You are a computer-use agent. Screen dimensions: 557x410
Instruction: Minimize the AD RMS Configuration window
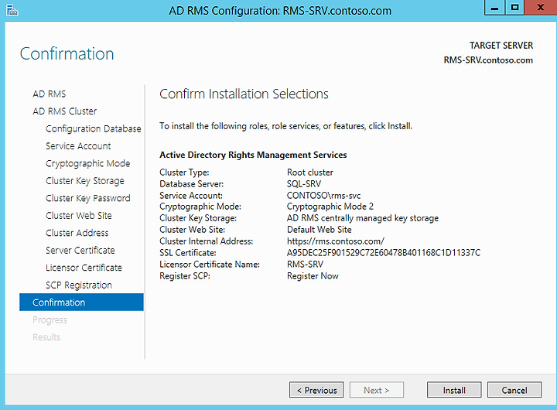point(494,8)
